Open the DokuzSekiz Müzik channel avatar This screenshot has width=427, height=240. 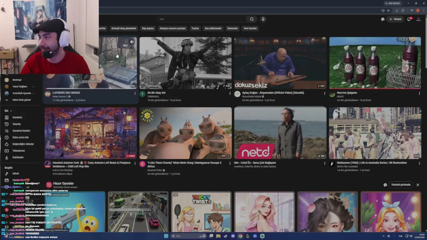(x=237, y=94)
